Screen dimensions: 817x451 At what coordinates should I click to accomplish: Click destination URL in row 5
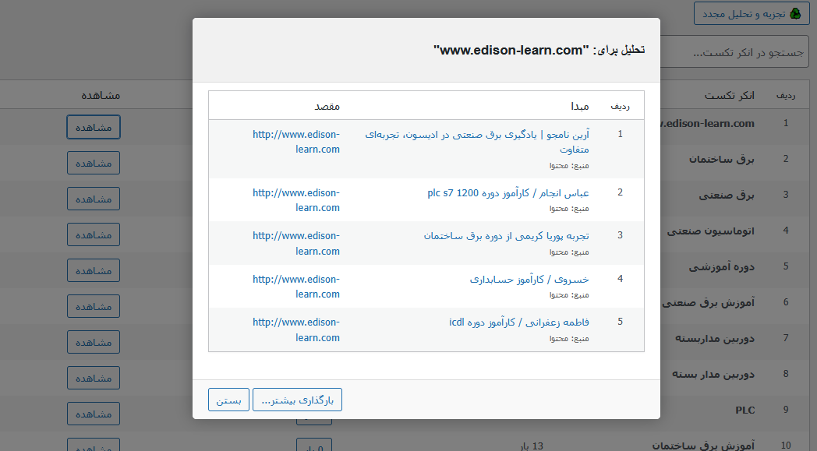point(296,329)
